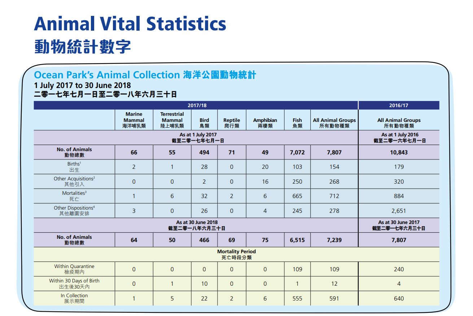Click the Mortality Period section heading
Image resolution: width=473 pixels, height=316 pixels.
(x=236, y=254)
